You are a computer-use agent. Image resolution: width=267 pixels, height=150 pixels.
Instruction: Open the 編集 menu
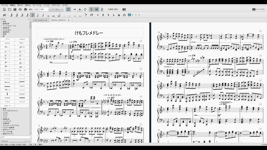(13, 5)
